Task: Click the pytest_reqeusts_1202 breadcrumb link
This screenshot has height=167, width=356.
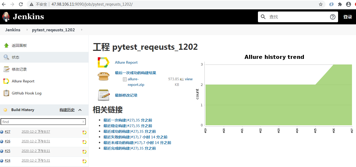Action: coord(53,30)
